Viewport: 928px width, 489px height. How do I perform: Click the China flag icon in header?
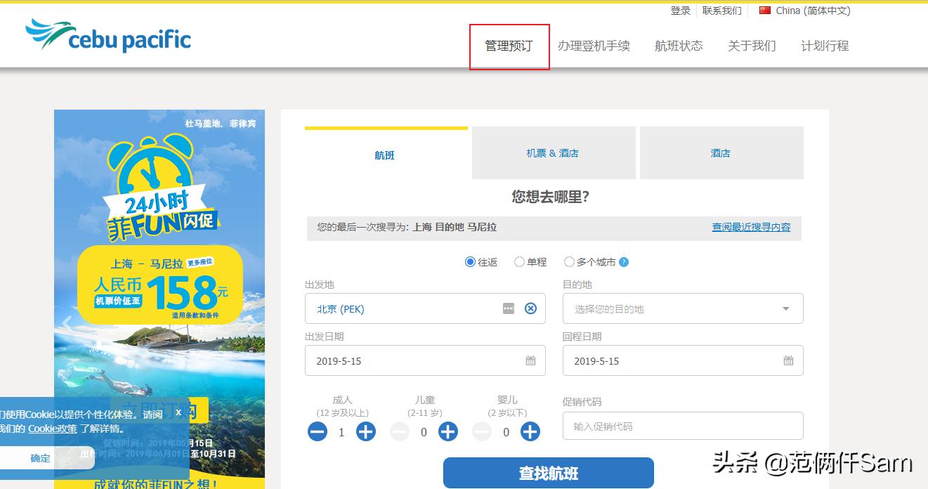(x=764, y=11)
